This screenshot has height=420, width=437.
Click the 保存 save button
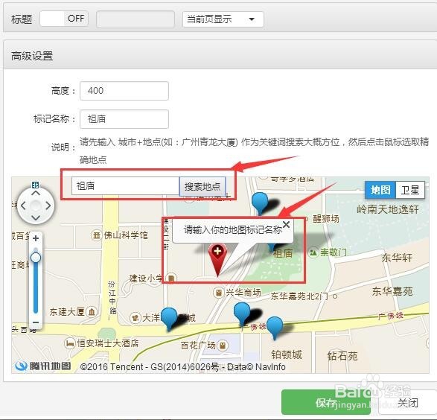pyautogui.click(x=326, y=402)
